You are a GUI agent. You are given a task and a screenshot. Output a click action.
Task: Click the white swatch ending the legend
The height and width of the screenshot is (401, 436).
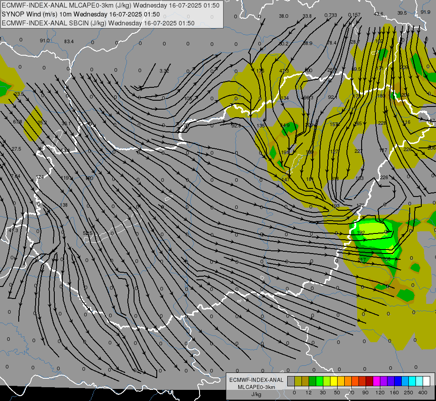pos(426,381)
